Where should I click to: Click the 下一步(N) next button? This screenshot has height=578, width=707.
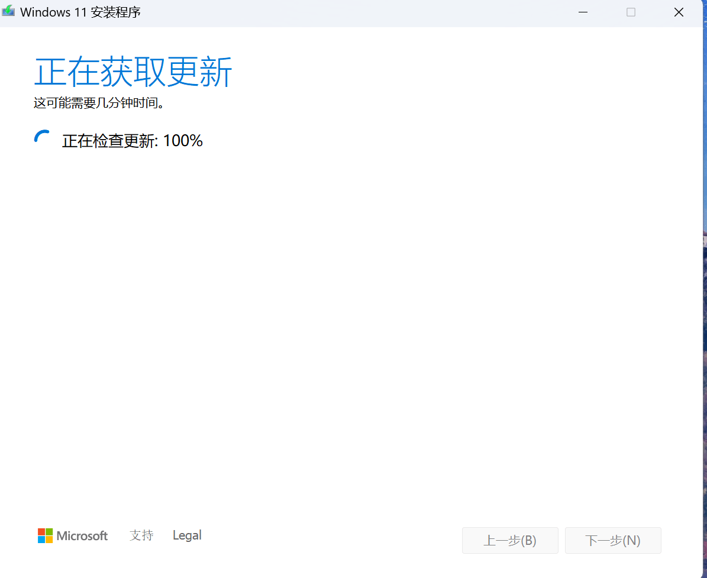(613, 540)
